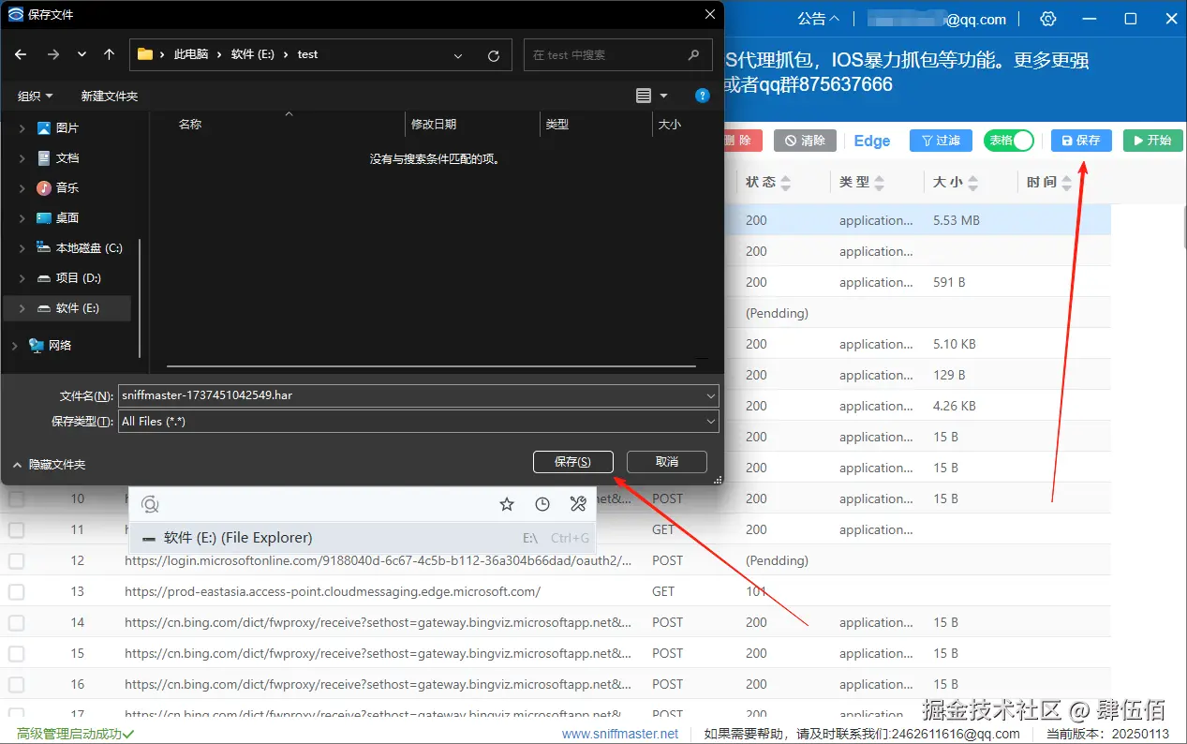The image size is (1187, 744).
Task: Sort files by 类型 column in dialog
Action: click(x=557, y=124)
